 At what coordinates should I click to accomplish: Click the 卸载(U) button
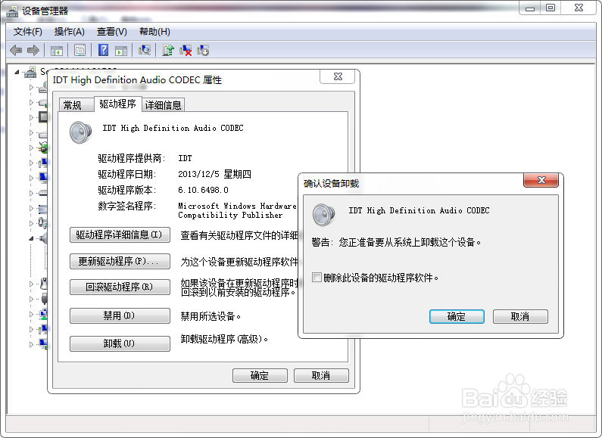120,343
